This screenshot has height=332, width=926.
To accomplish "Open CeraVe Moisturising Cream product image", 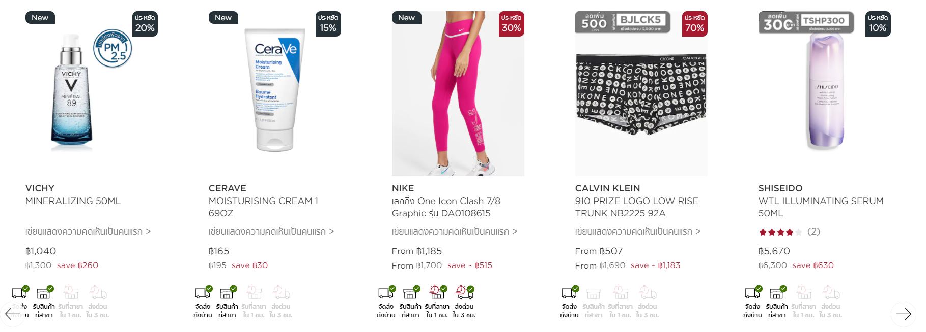I will click(x=275, y=90).
